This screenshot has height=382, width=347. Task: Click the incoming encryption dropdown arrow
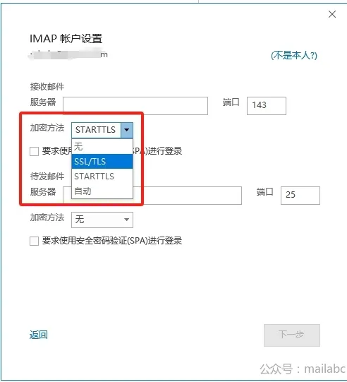(x=126, y=130)
